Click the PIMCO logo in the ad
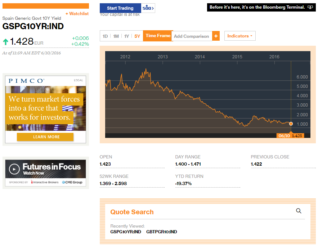Viewport: 318px width, 247px height. [x=26, y=81]
